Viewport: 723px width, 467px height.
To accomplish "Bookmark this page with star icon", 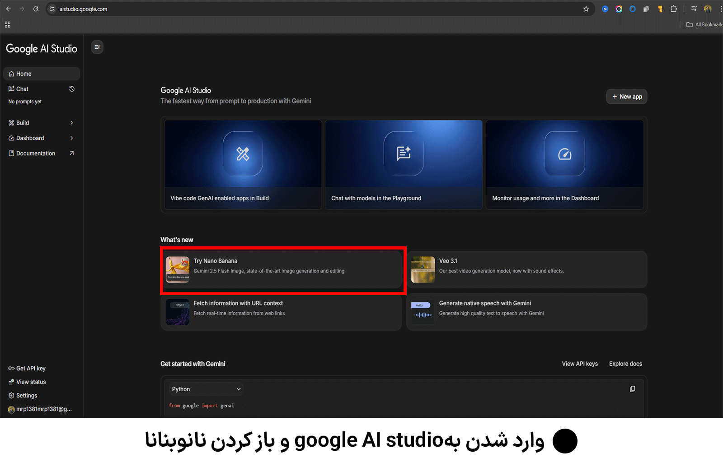I will point(586,9).
